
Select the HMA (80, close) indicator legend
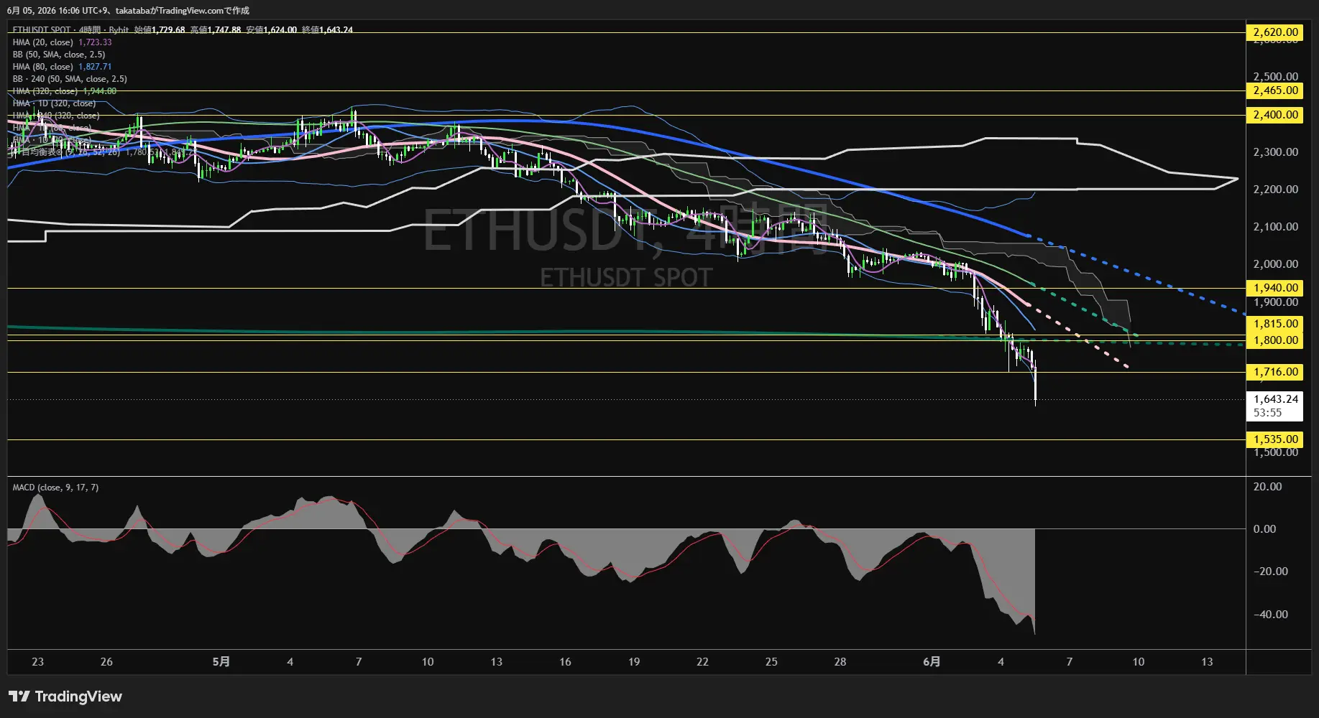(42, 67)
